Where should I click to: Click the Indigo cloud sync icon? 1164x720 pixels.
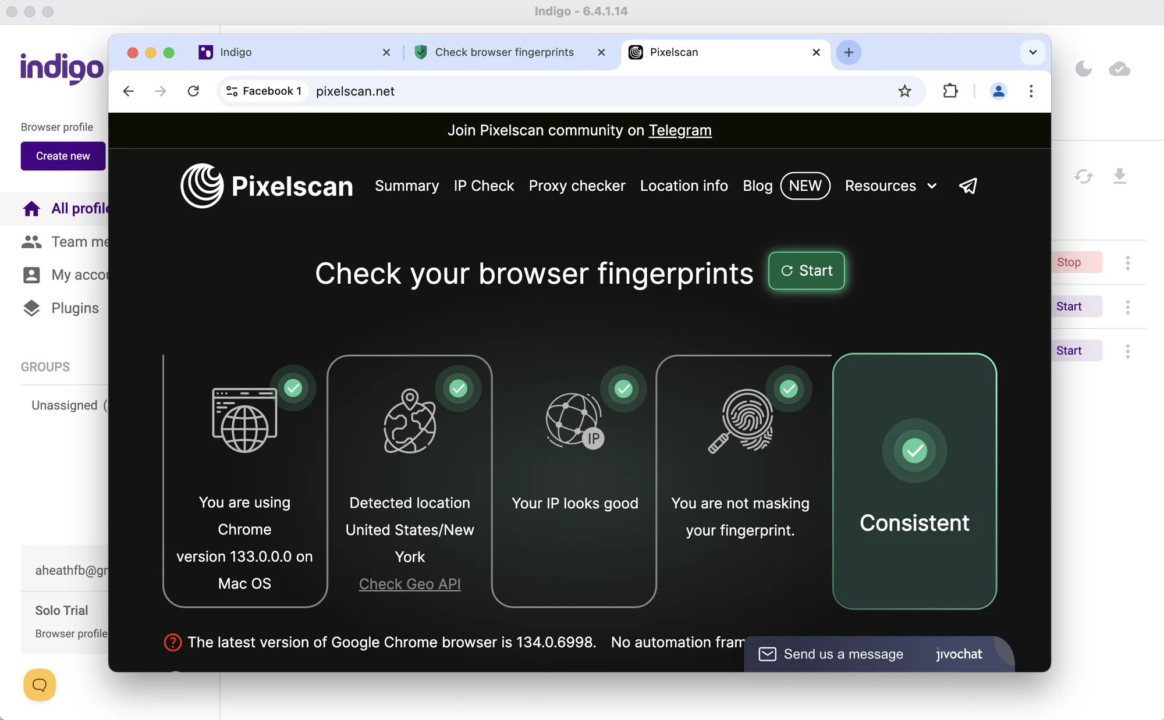click(x=1119, y=69)
